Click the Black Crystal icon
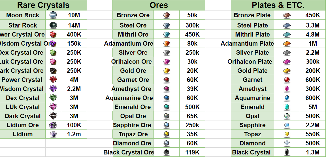Viewport: 326px width, 157px height. [x=287, y=152]
